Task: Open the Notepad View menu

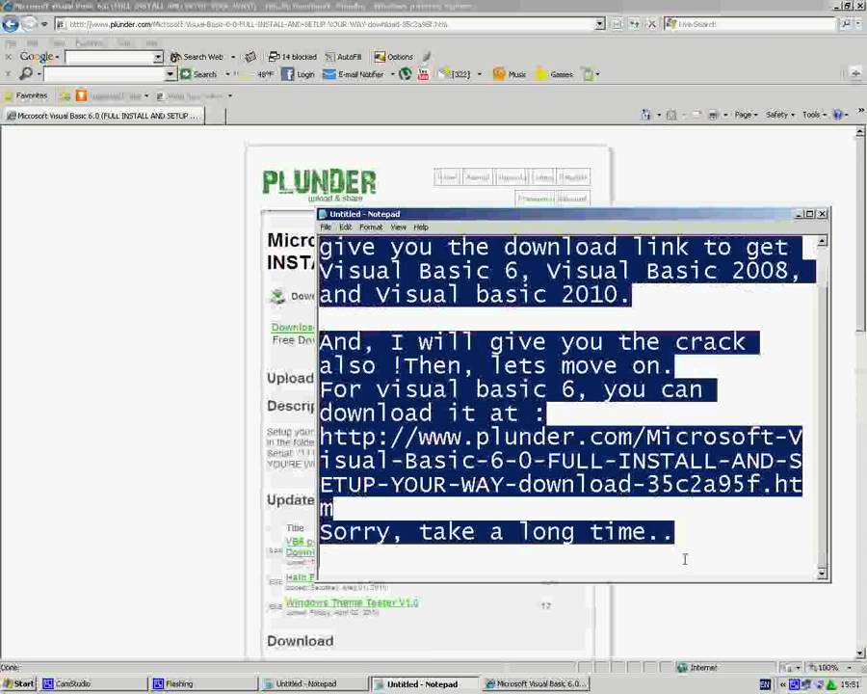Action: click(398, 227)
